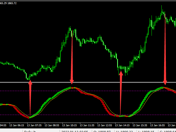
Task: Click the white separator between chart and indicator
Action: click(88, 82)
